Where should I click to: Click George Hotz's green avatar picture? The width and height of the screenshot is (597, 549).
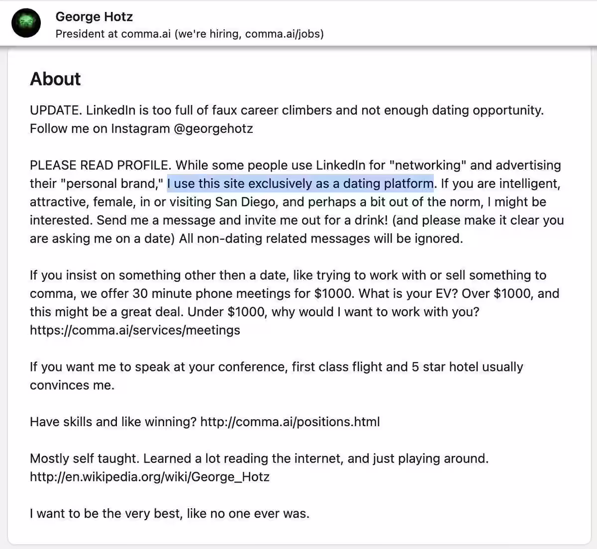point(26,23)
